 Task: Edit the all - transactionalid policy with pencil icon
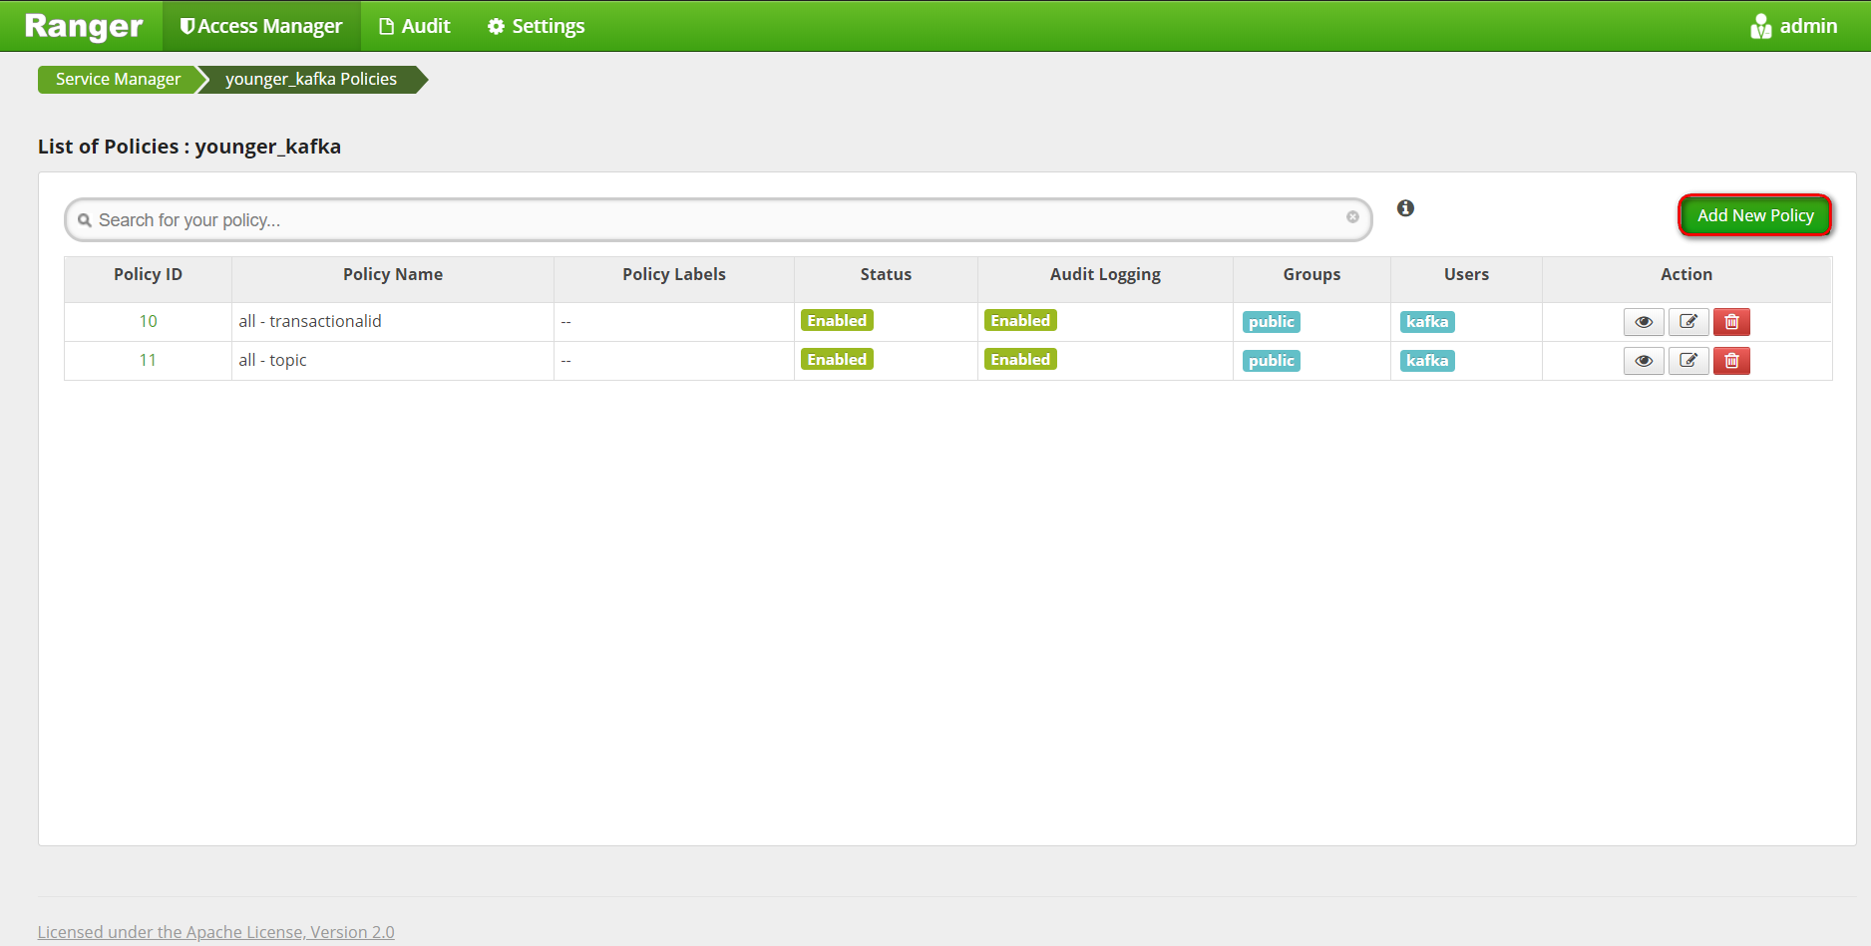[1687, 321]
